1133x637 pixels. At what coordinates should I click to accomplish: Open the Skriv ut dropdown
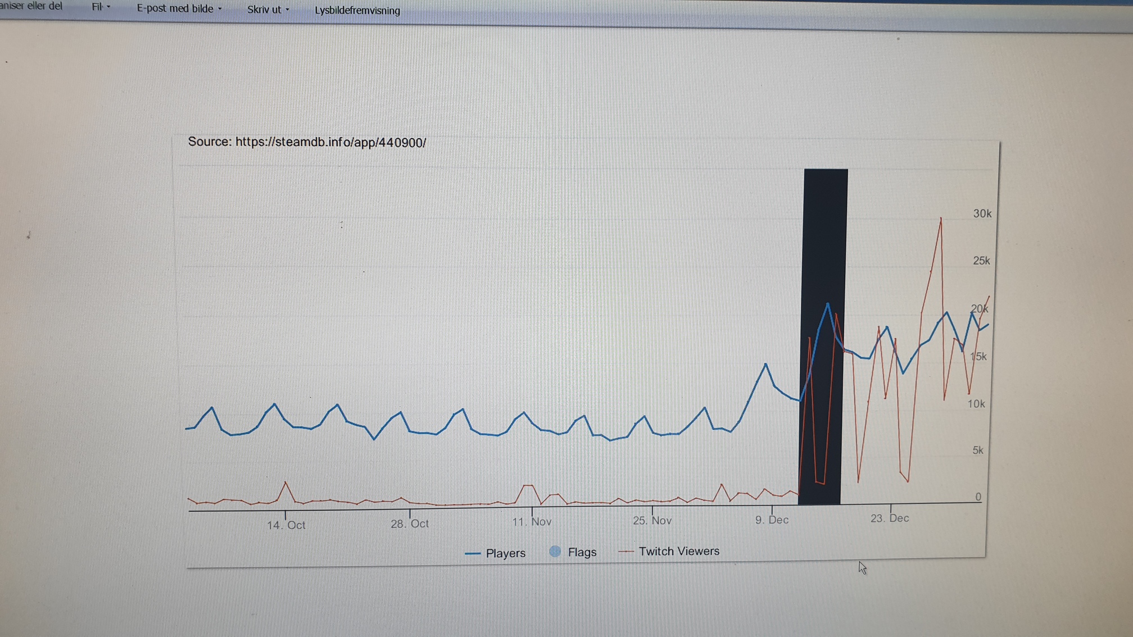pos(268,10)
